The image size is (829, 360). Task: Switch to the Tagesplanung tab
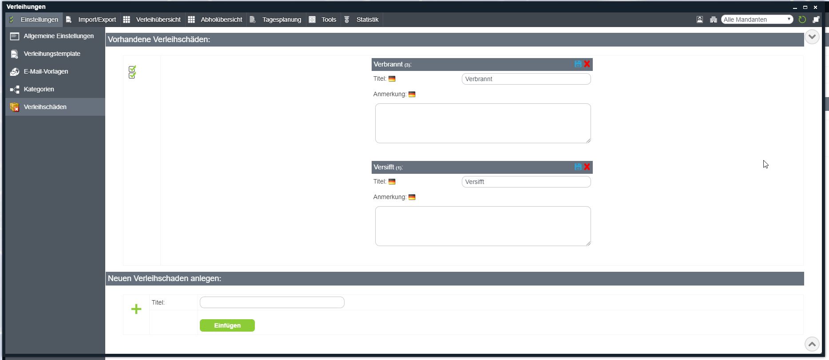(x=276, y=20)
